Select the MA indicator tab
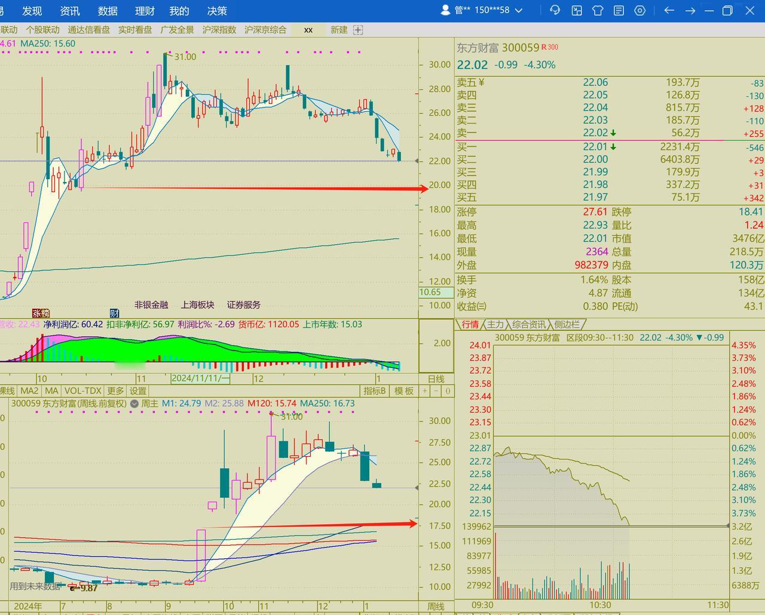The height and width of the screenshot is (615, 765). click(x=51, y=391)
